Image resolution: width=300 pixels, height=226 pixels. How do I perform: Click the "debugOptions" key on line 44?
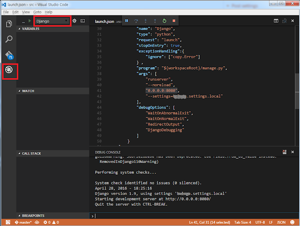coord(152,108)
